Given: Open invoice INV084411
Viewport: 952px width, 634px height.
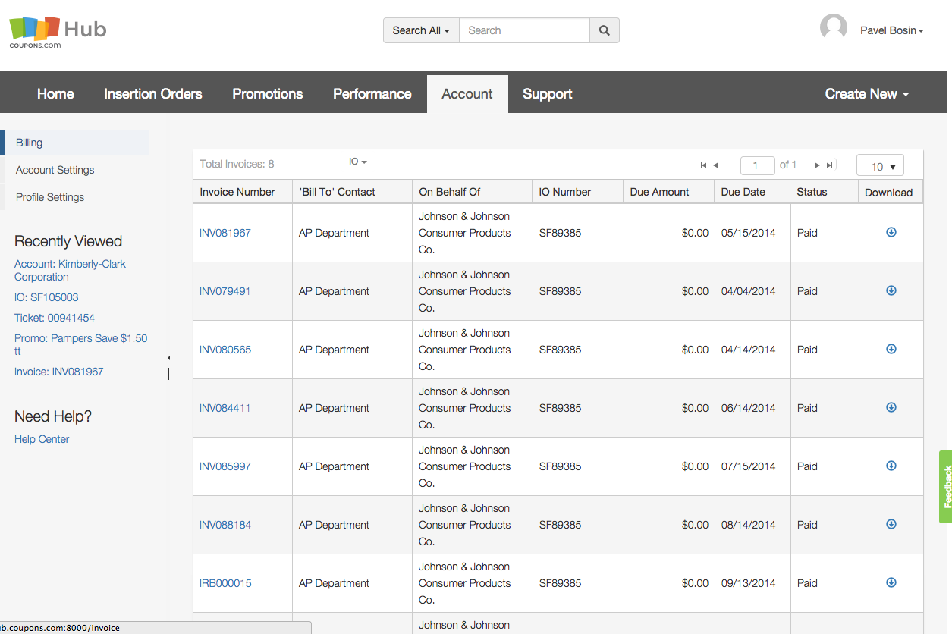Looking at the screenshot, I should click(225, 408).
